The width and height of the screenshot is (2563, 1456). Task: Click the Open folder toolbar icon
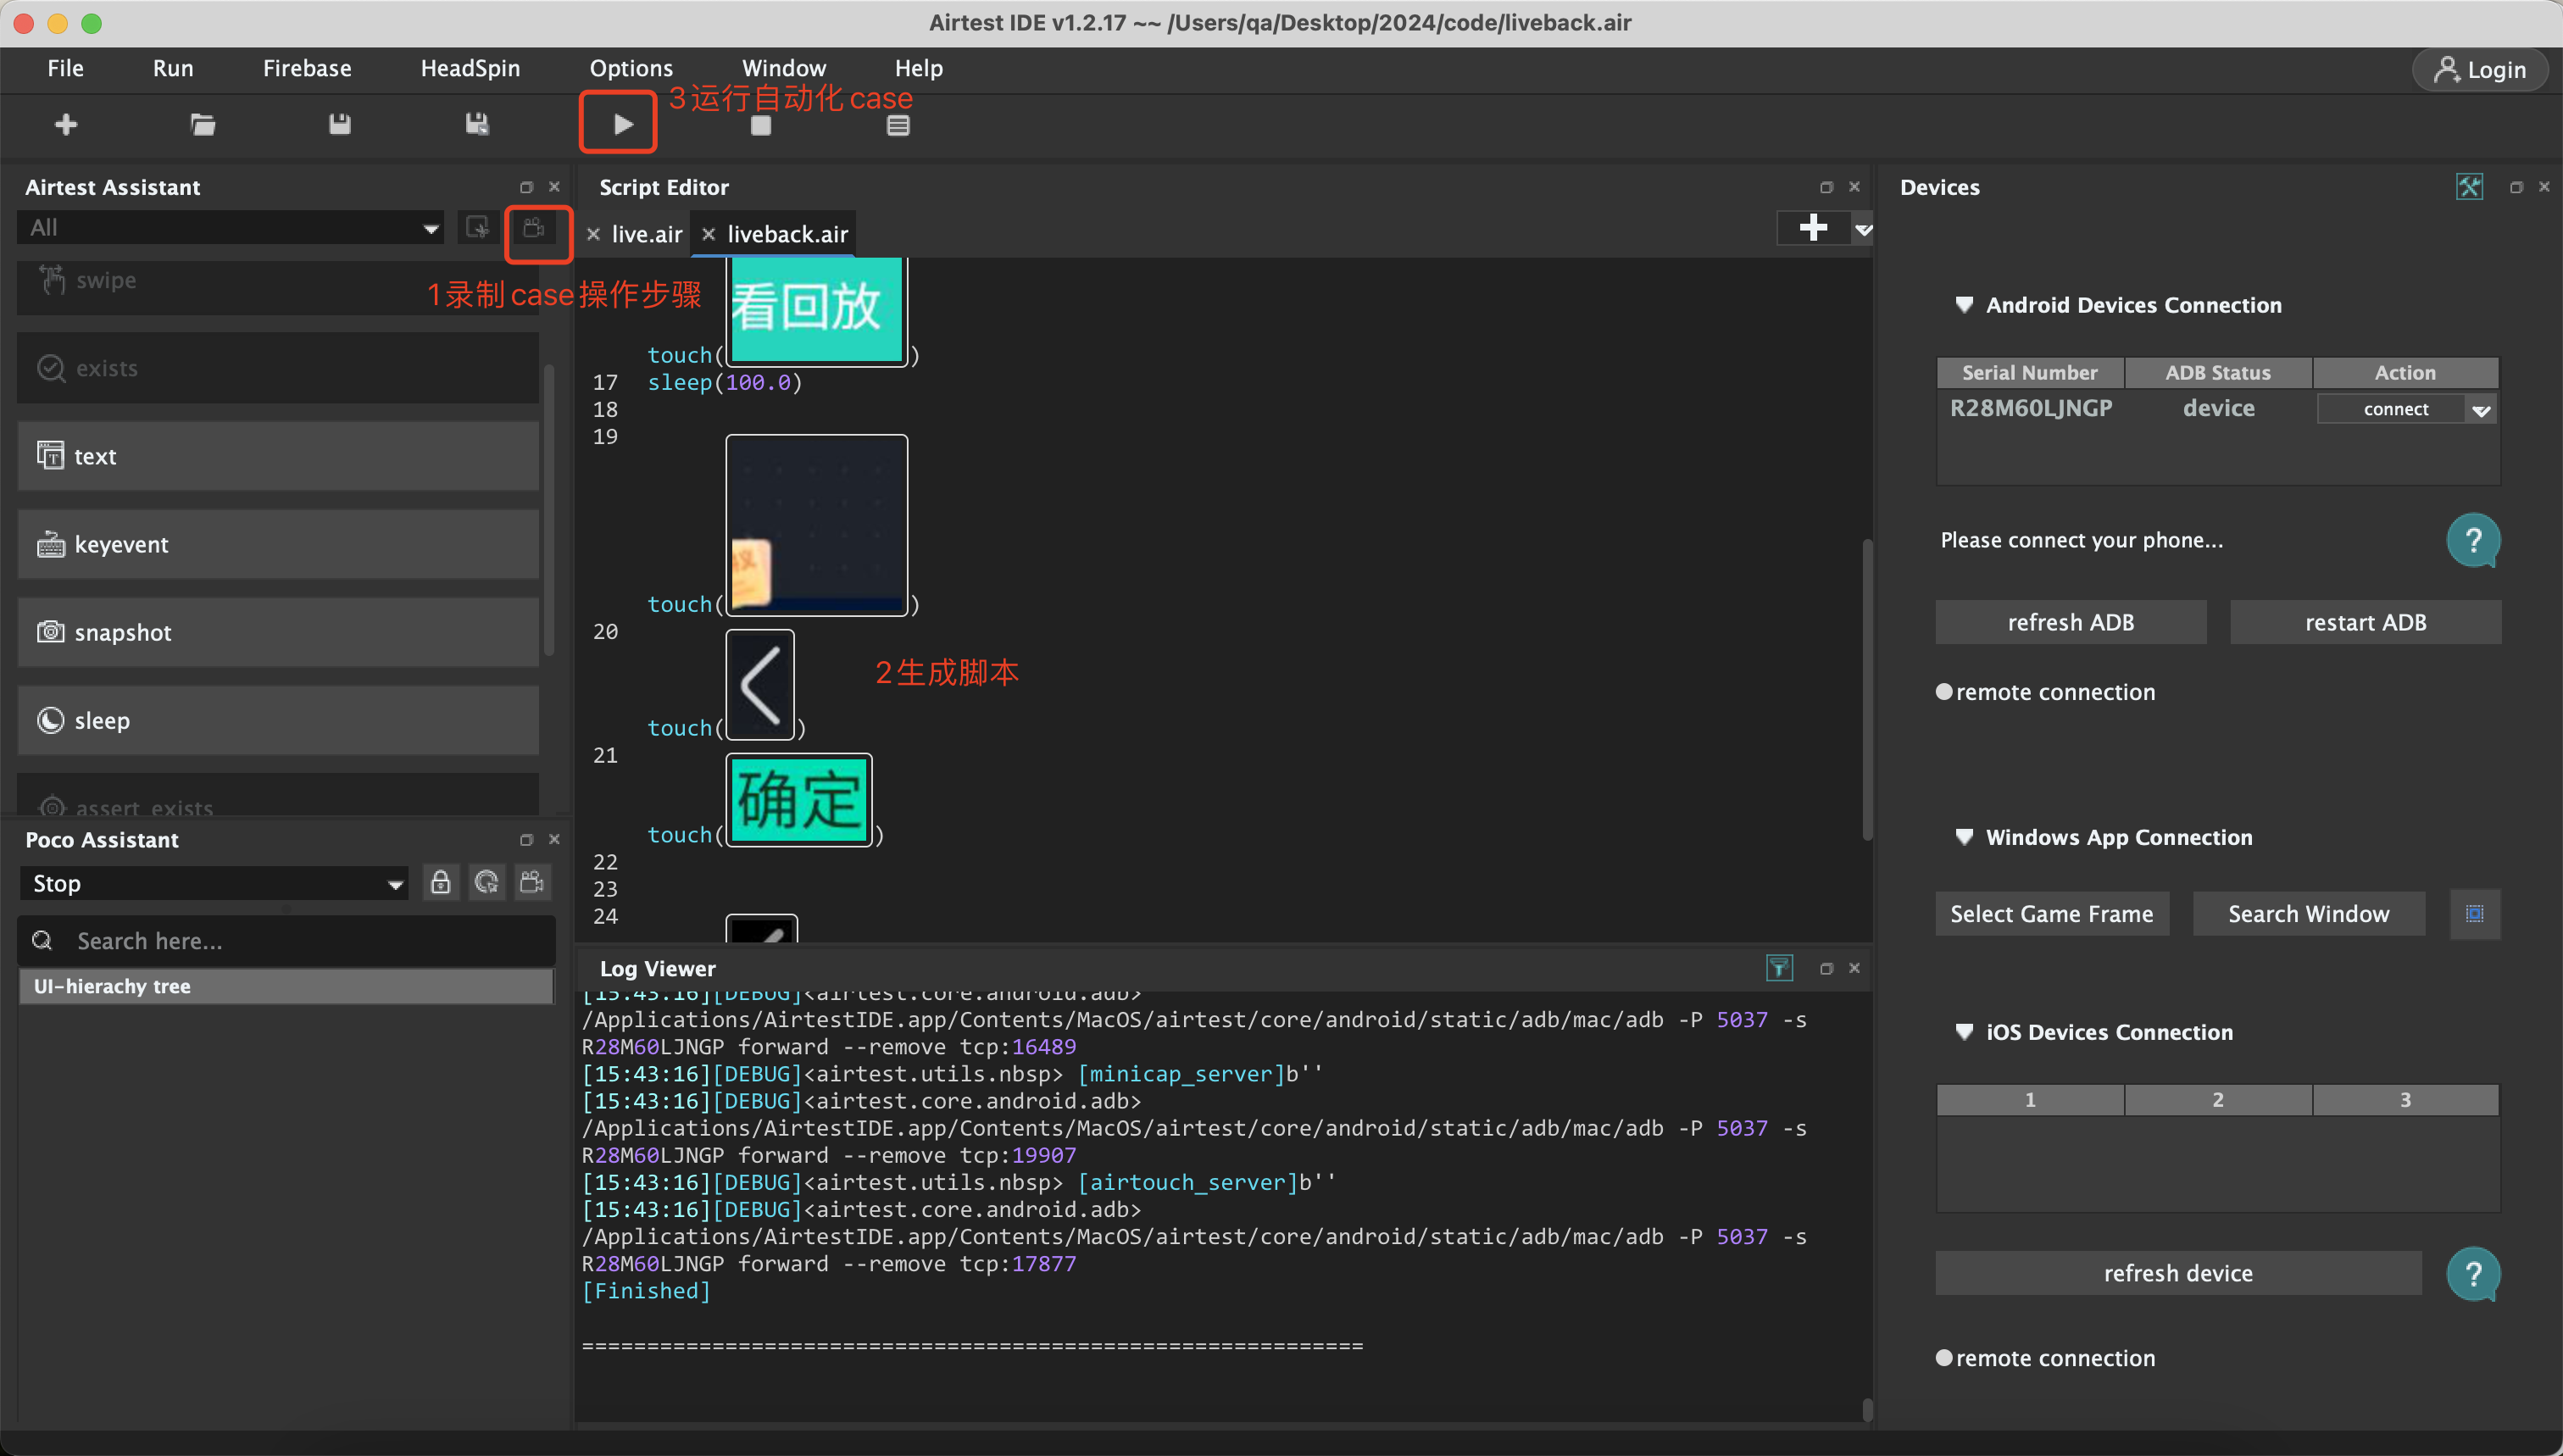pos(203,124)
